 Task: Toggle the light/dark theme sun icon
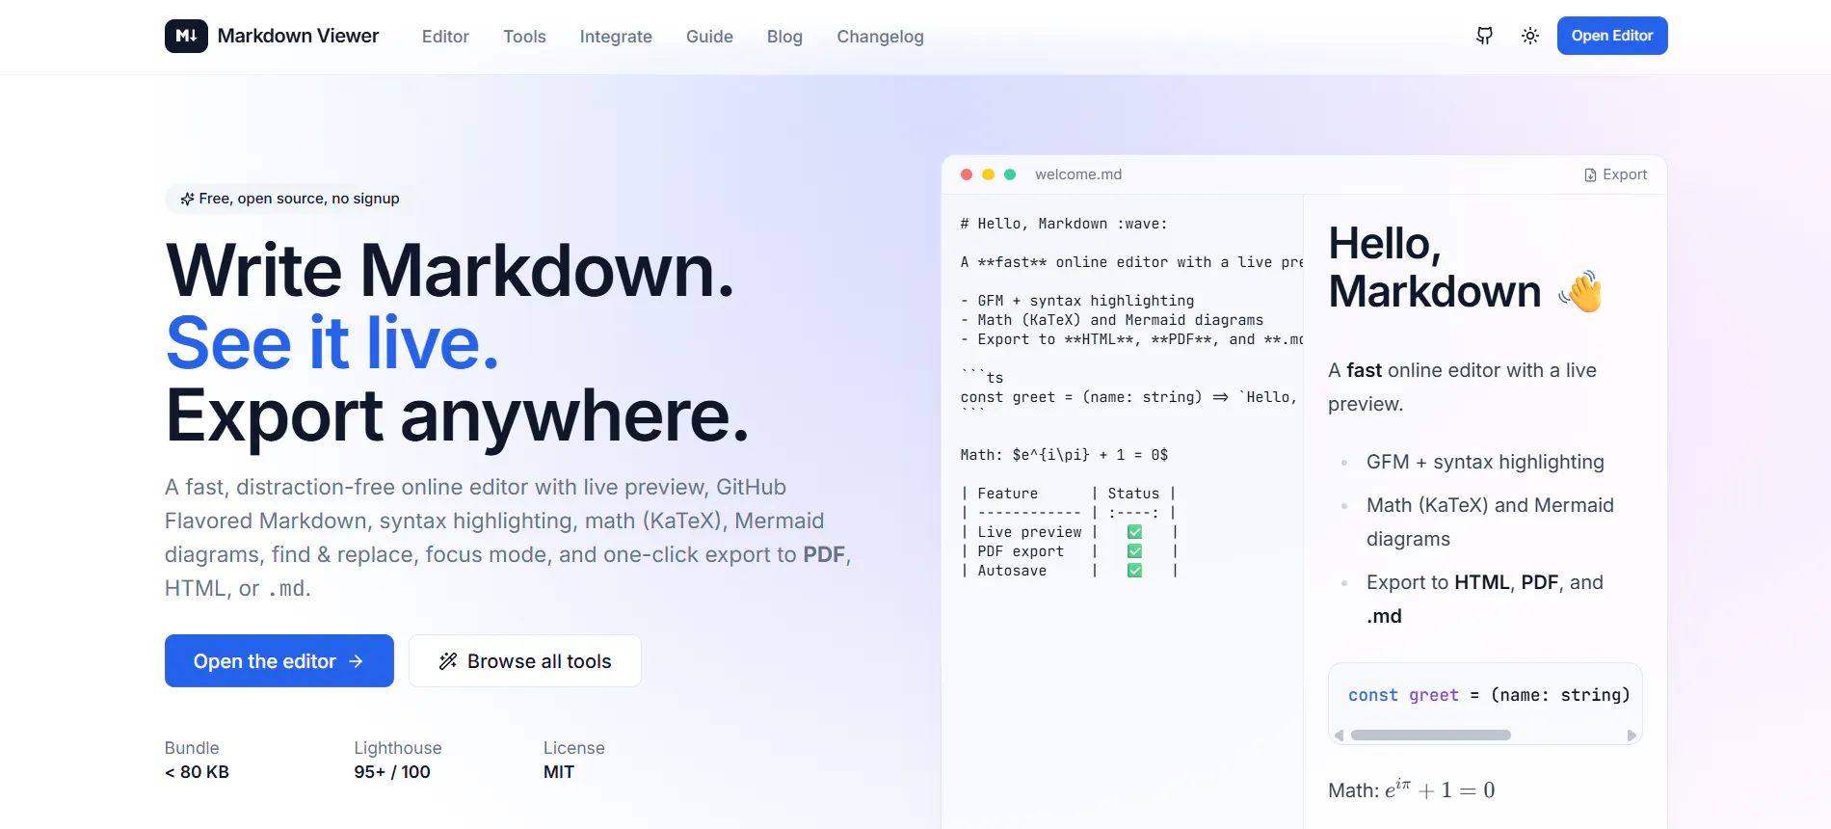click(x=1530, y=36)
